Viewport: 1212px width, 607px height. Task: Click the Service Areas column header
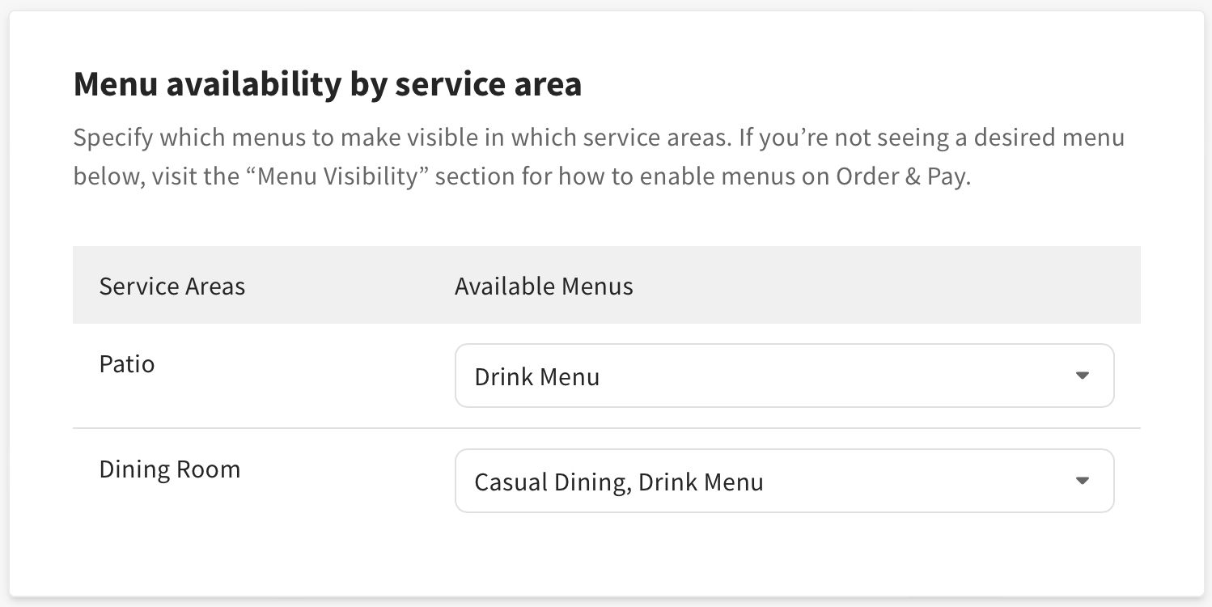[x=172, y=285]
